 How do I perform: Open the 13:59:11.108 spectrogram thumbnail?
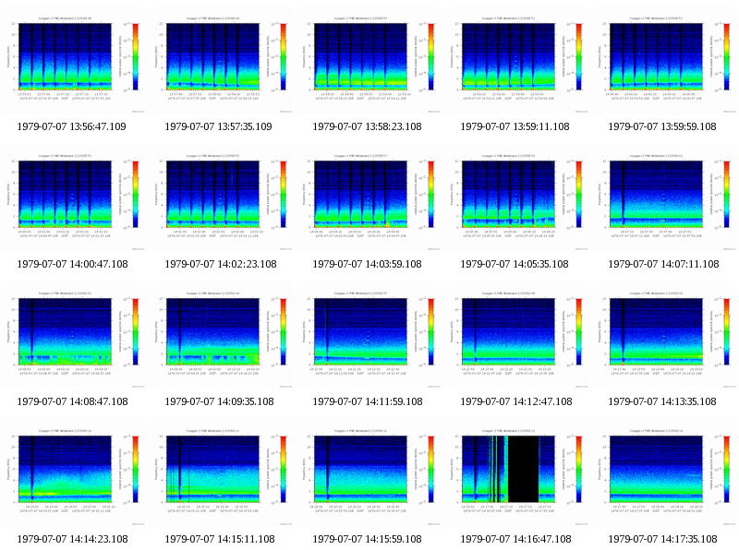point(516,60)
